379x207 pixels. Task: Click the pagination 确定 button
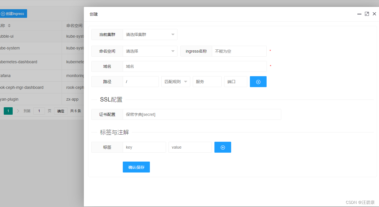point(61,111)
